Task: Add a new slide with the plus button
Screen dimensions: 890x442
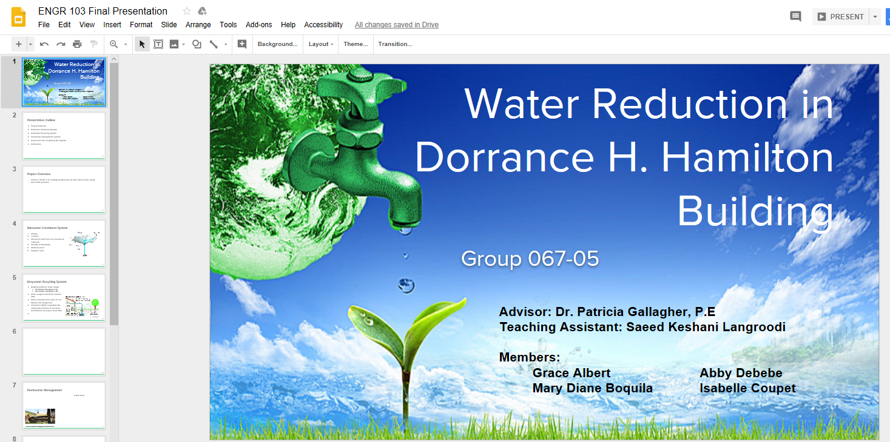Action: (x=19, y=44)
